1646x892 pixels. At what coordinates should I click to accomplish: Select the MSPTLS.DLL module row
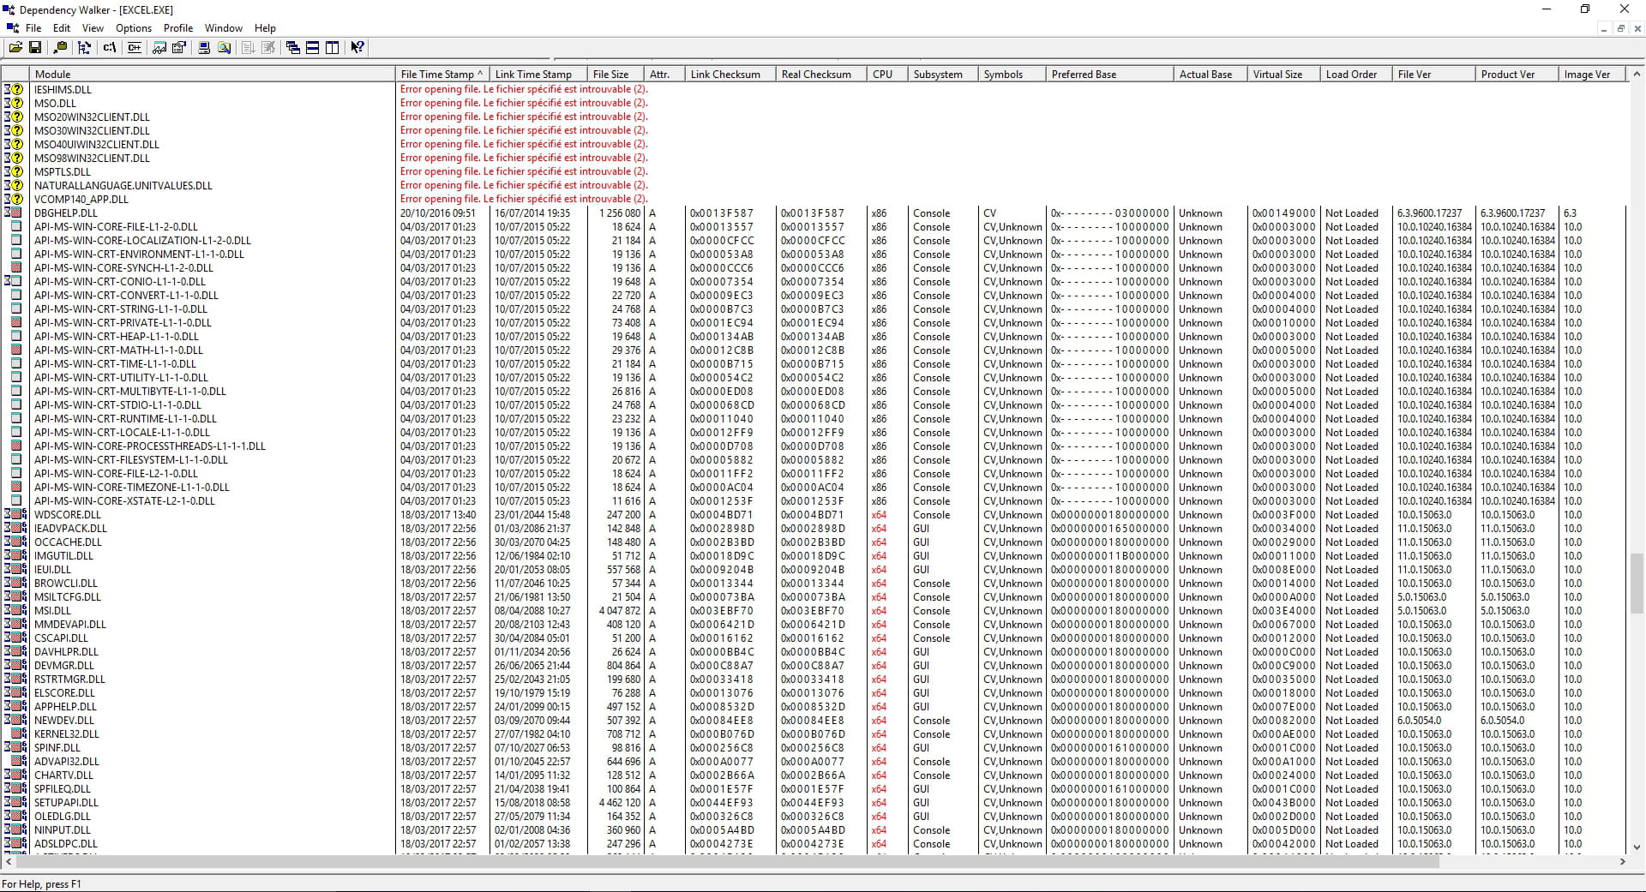[x=814, y=171]
